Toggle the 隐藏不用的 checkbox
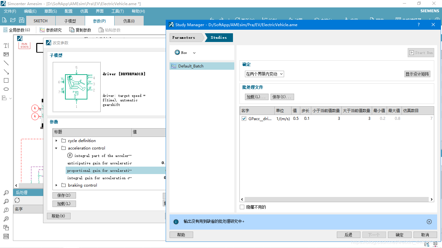The width and height of the screenshot is (442, 248). 242,207
